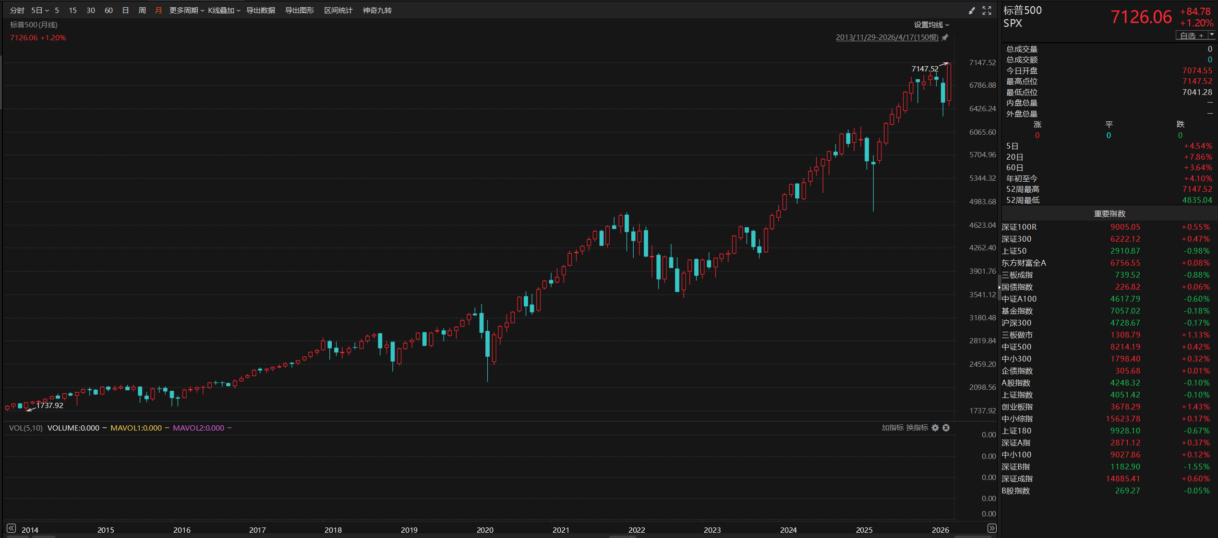Screen dimensions: 1218x538
Task: Expand 设置均线 moving average dropdown
Action: coord(931,25)
